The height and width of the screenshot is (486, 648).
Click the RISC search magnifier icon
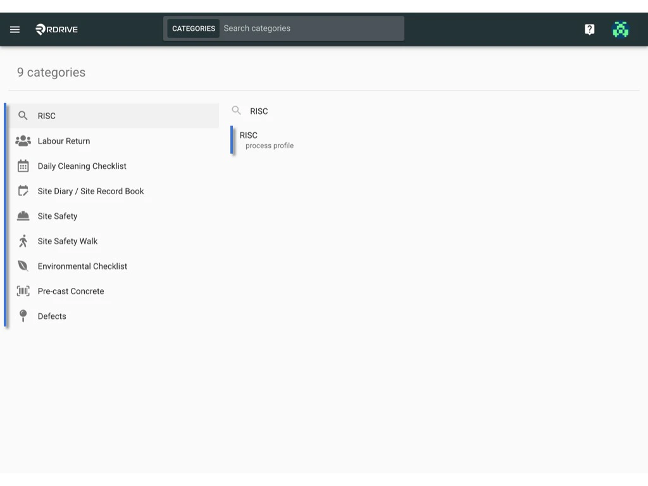pyautogui.click(x=23, y=116)
